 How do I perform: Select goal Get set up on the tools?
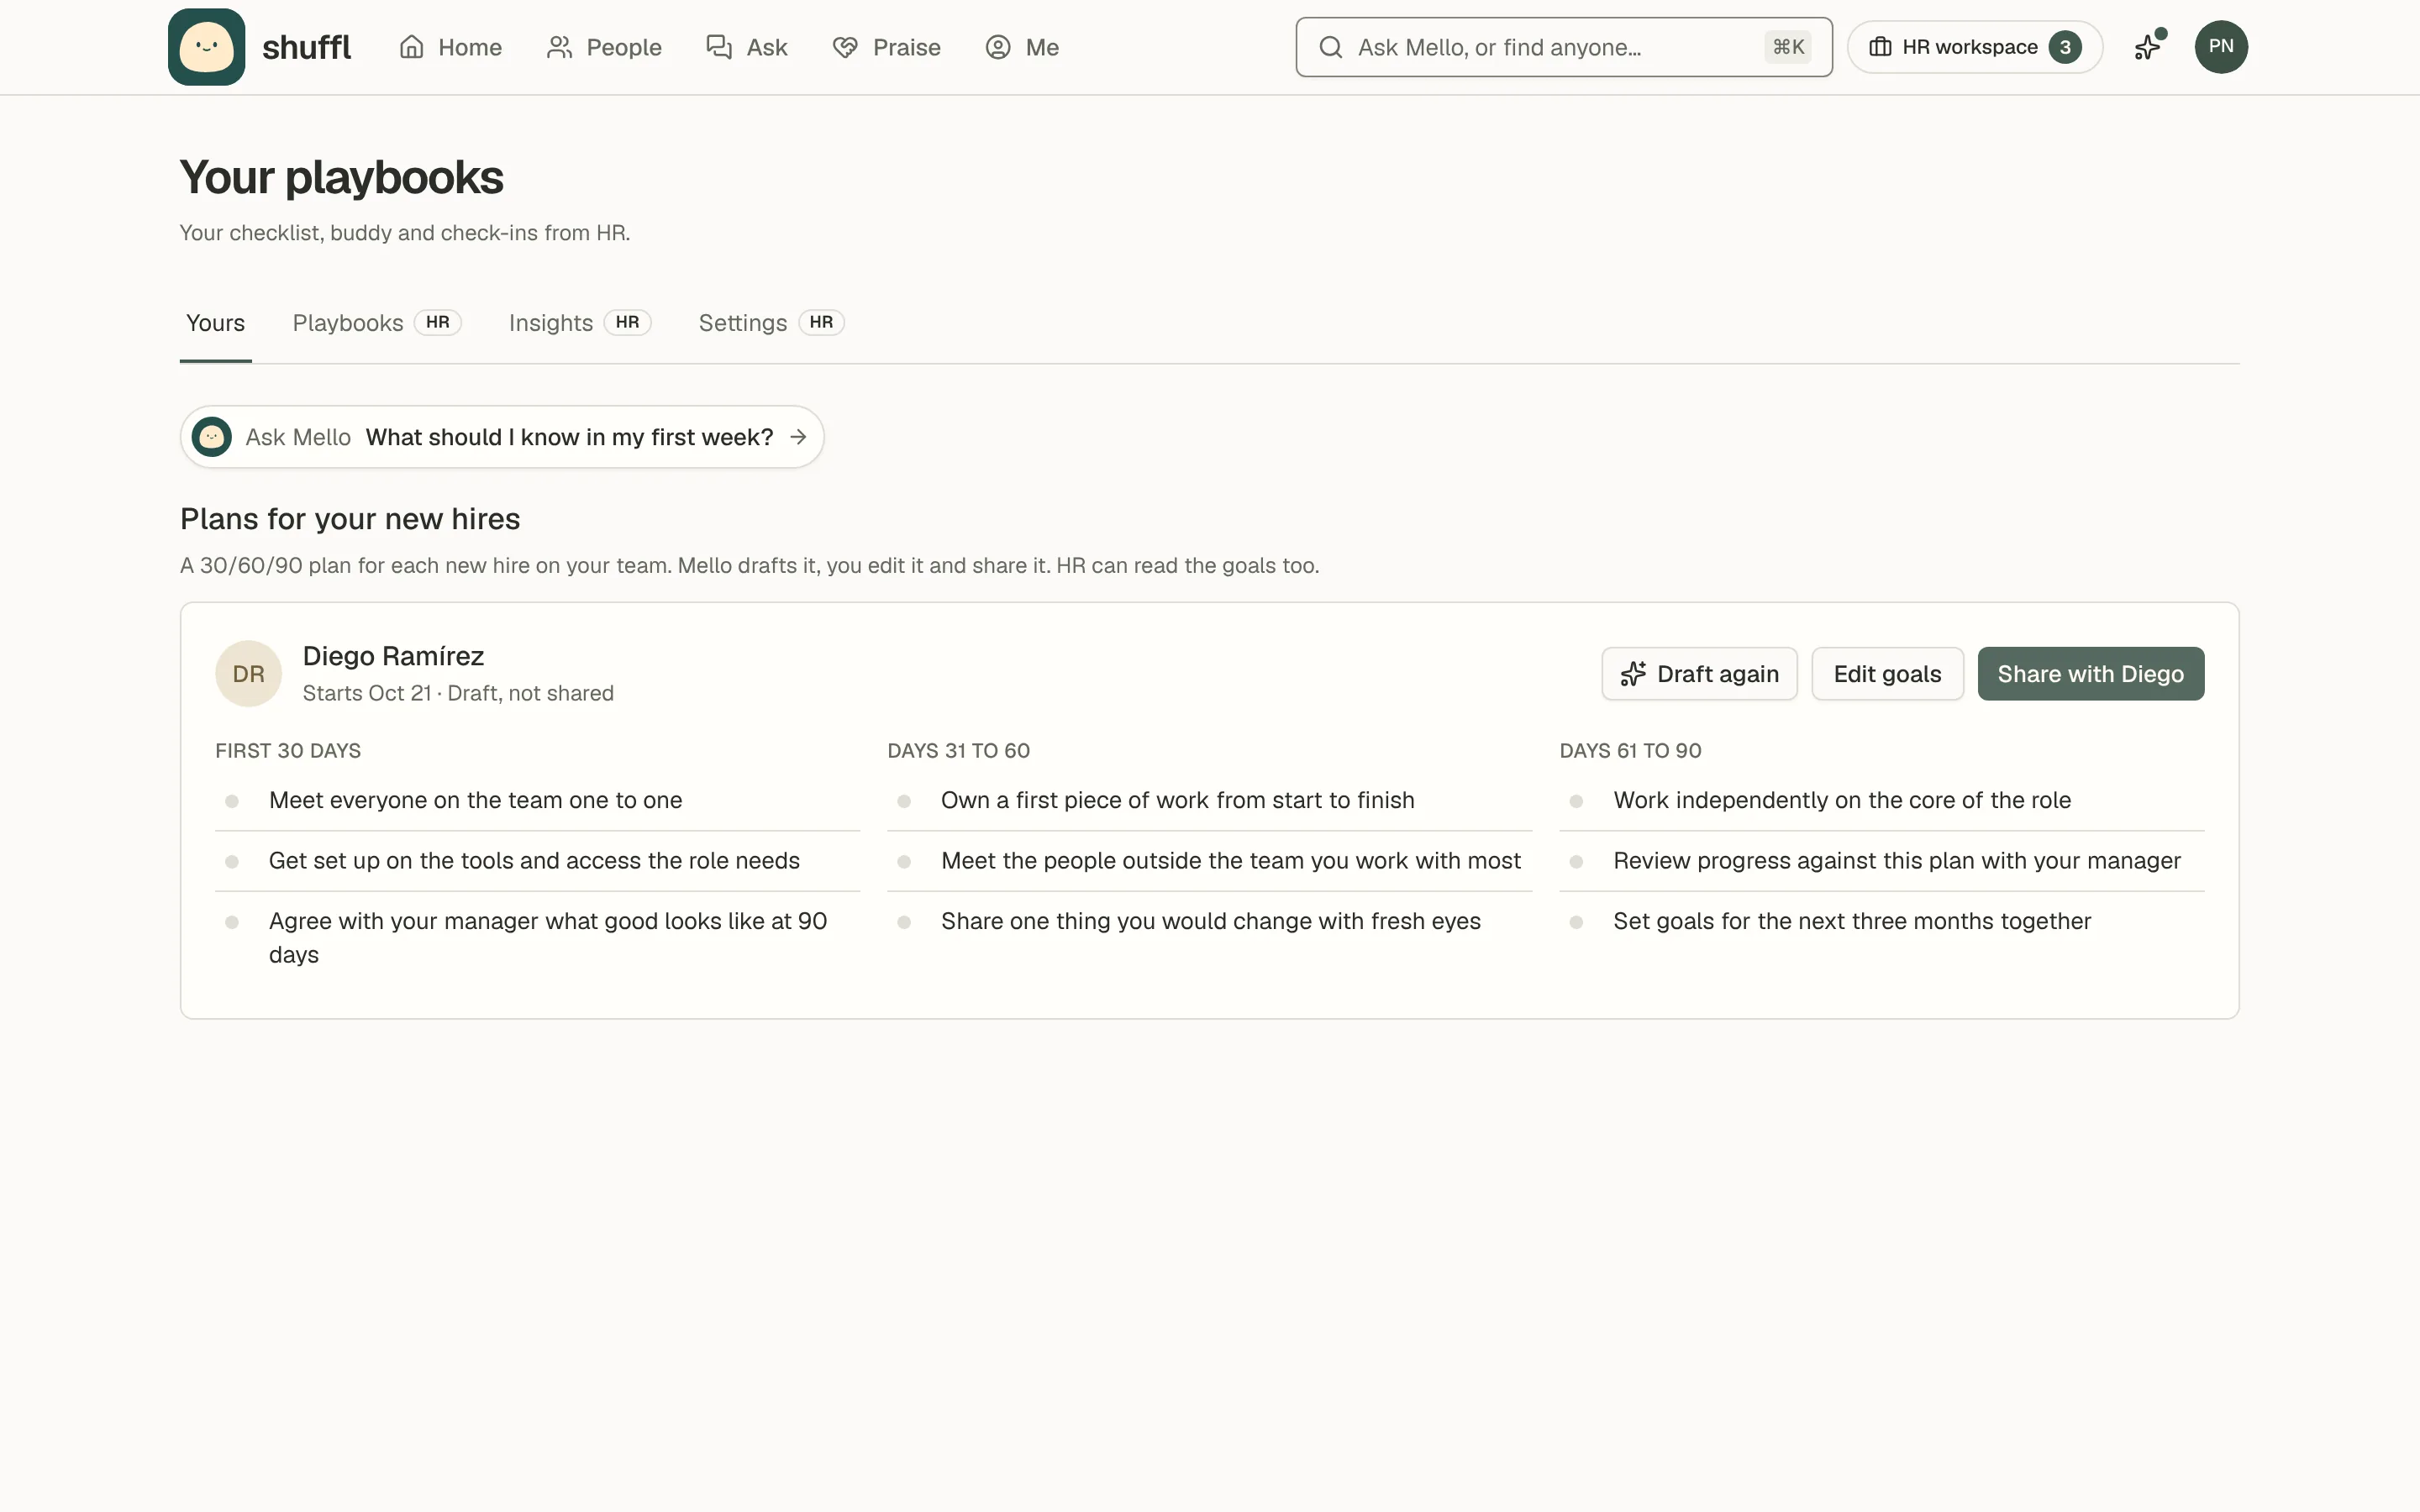[x=537, y=861]
